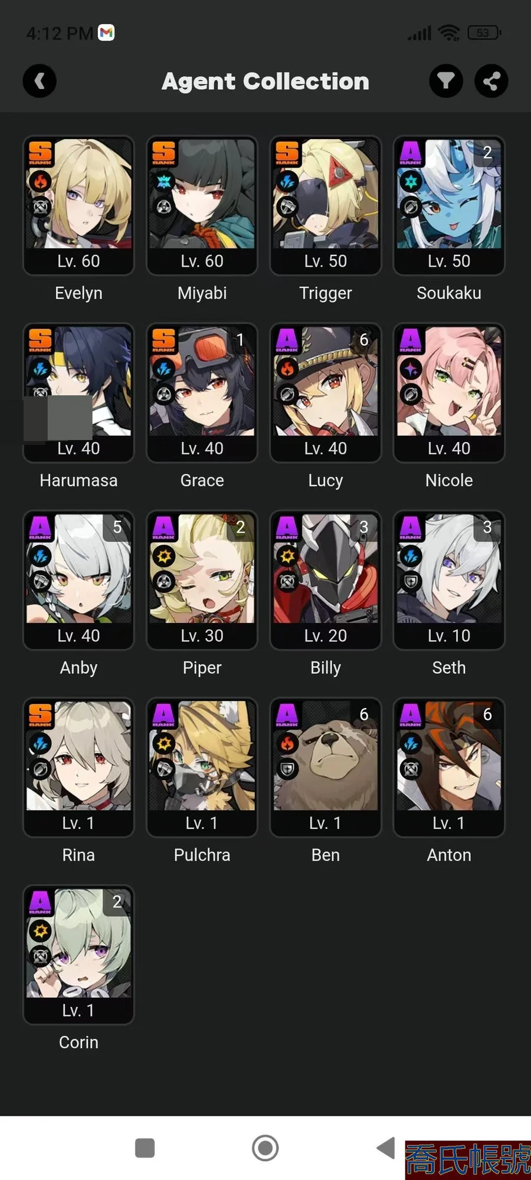This screenshot has height=1180, width=531.
Task: Tap the Pulchra name label
Action: [x=202, y=855]
